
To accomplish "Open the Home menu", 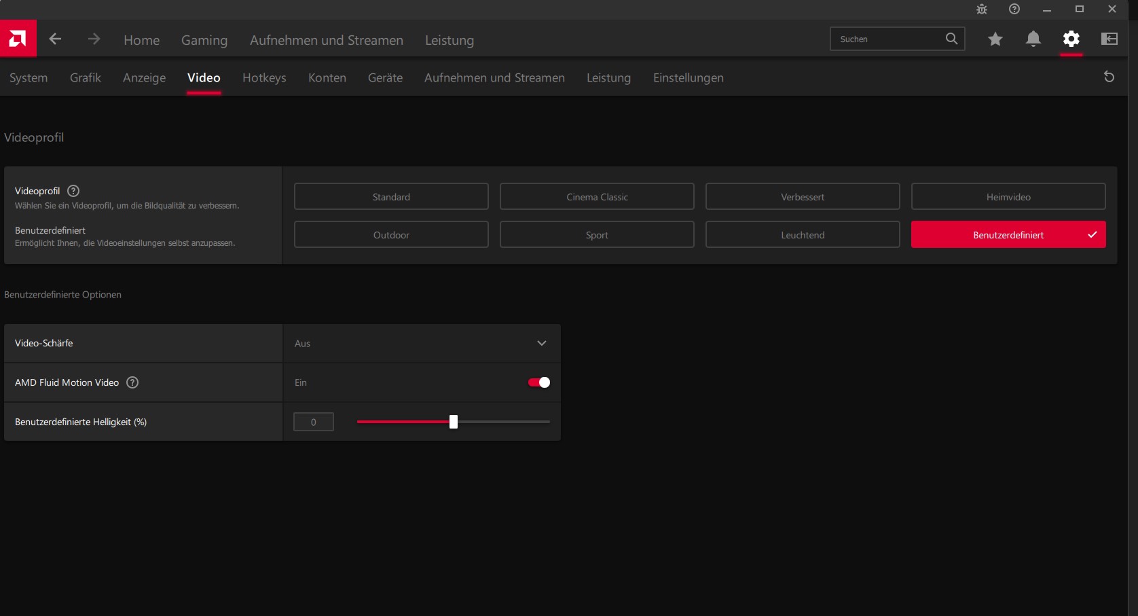I will click(x=142, y=40).
